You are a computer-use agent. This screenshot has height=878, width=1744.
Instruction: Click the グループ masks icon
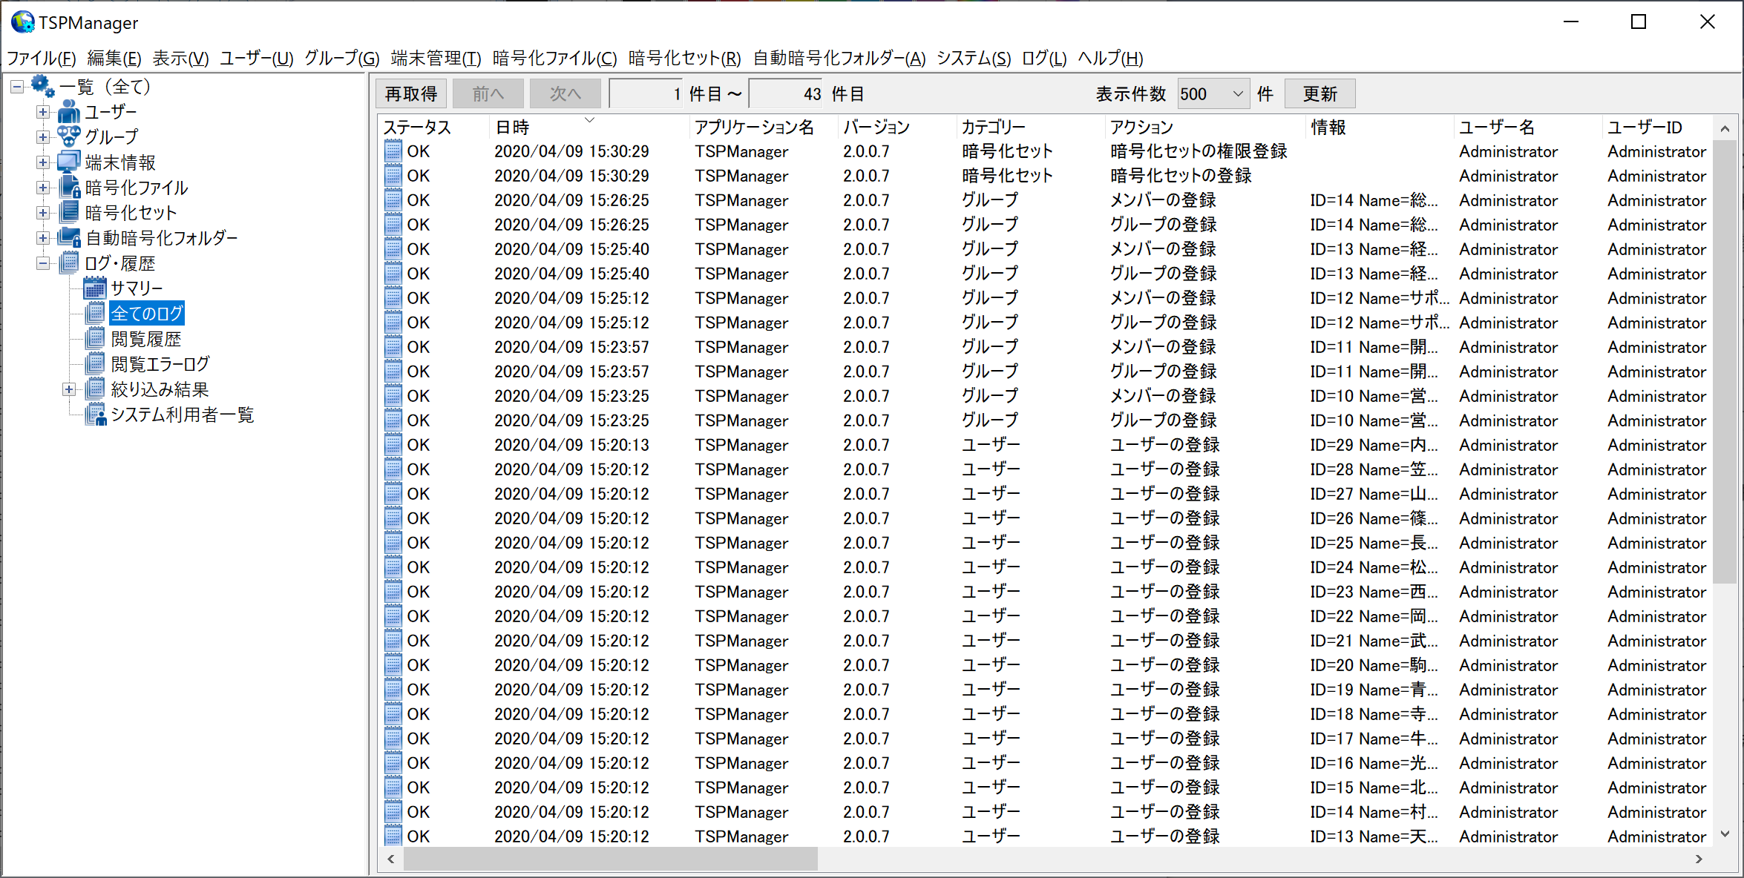[x=69, y=137]
